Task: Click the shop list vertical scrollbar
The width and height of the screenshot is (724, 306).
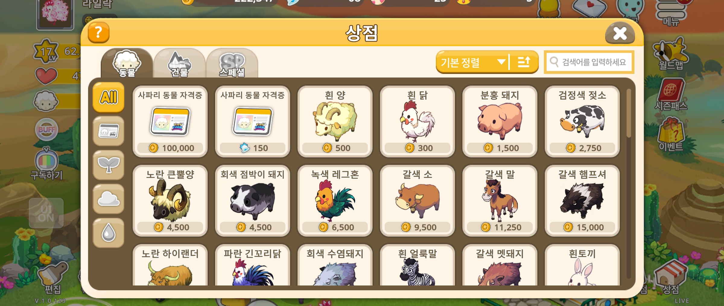Action: pos(629,183)
